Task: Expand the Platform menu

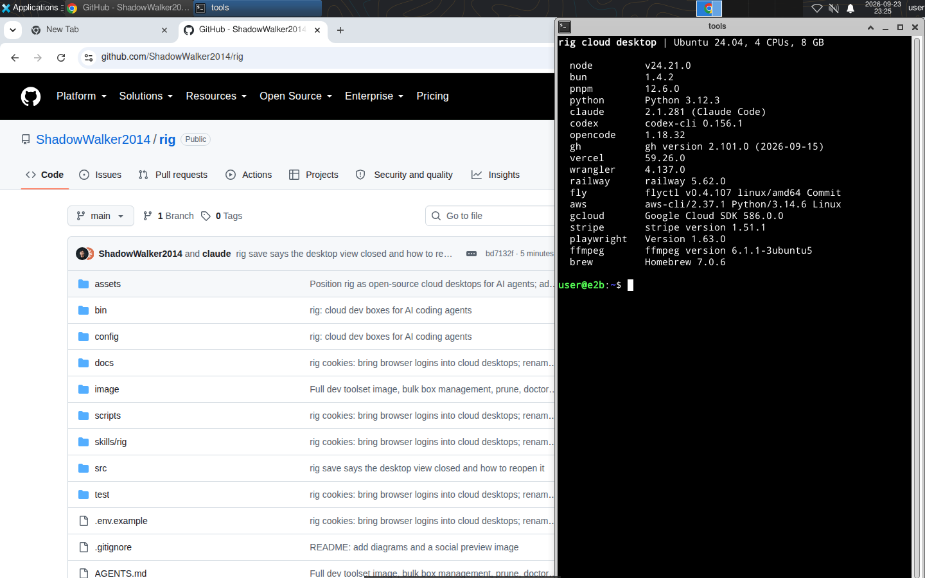Action: 80,96
